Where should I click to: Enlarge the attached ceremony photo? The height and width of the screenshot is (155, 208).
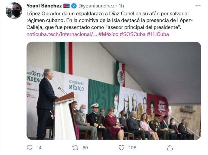point(114,91)
